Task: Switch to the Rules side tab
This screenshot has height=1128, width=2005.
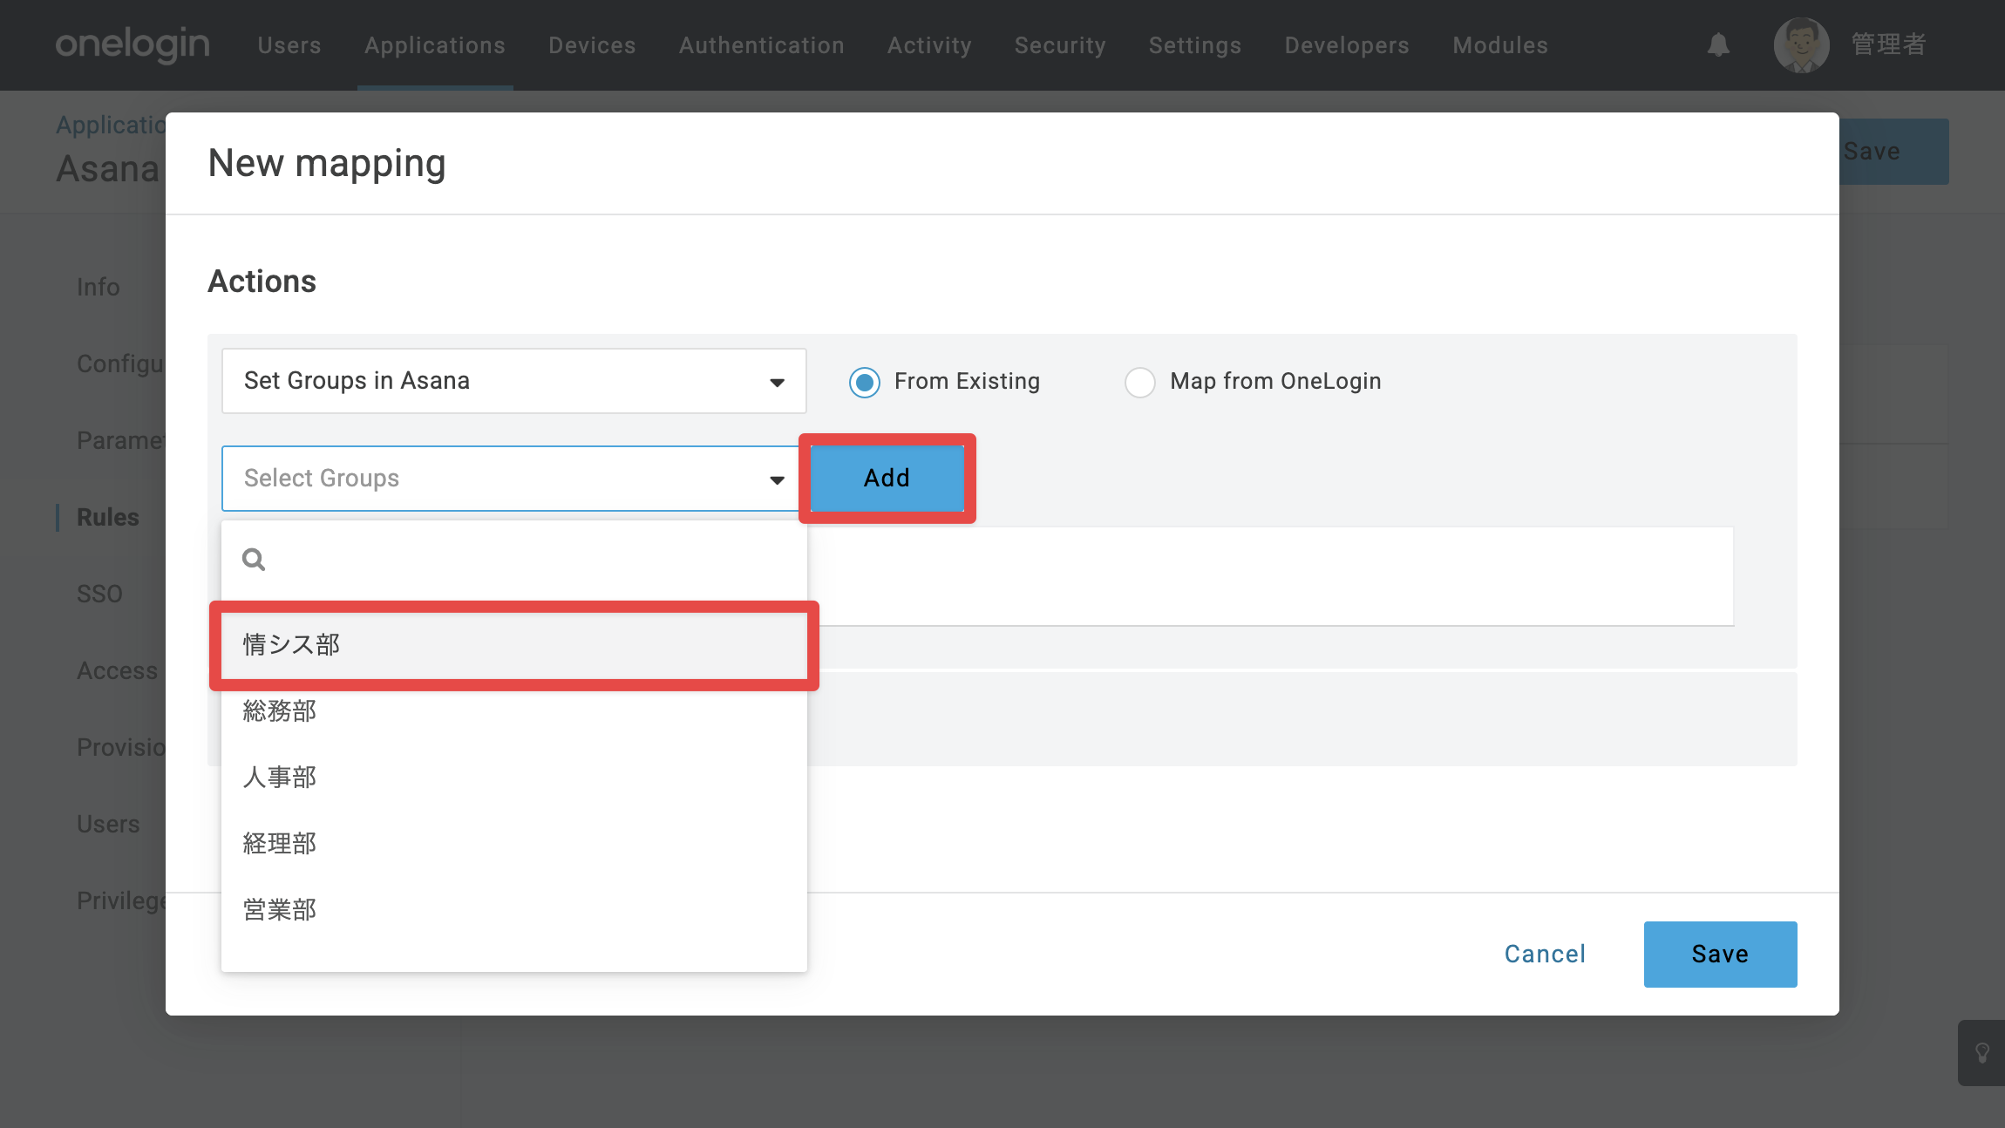Action: tap(108, 517)
